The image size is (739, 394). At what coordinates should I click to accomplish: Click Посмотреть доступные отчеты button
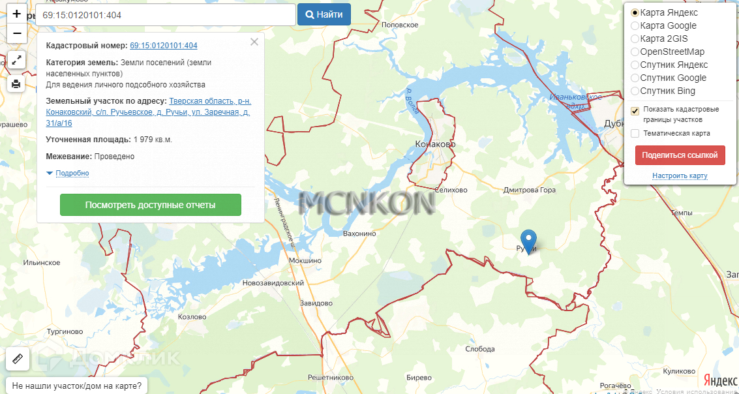(151, 205)
